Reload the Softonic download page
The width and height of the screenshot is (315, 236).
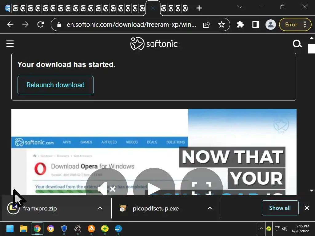coord(41,25)
